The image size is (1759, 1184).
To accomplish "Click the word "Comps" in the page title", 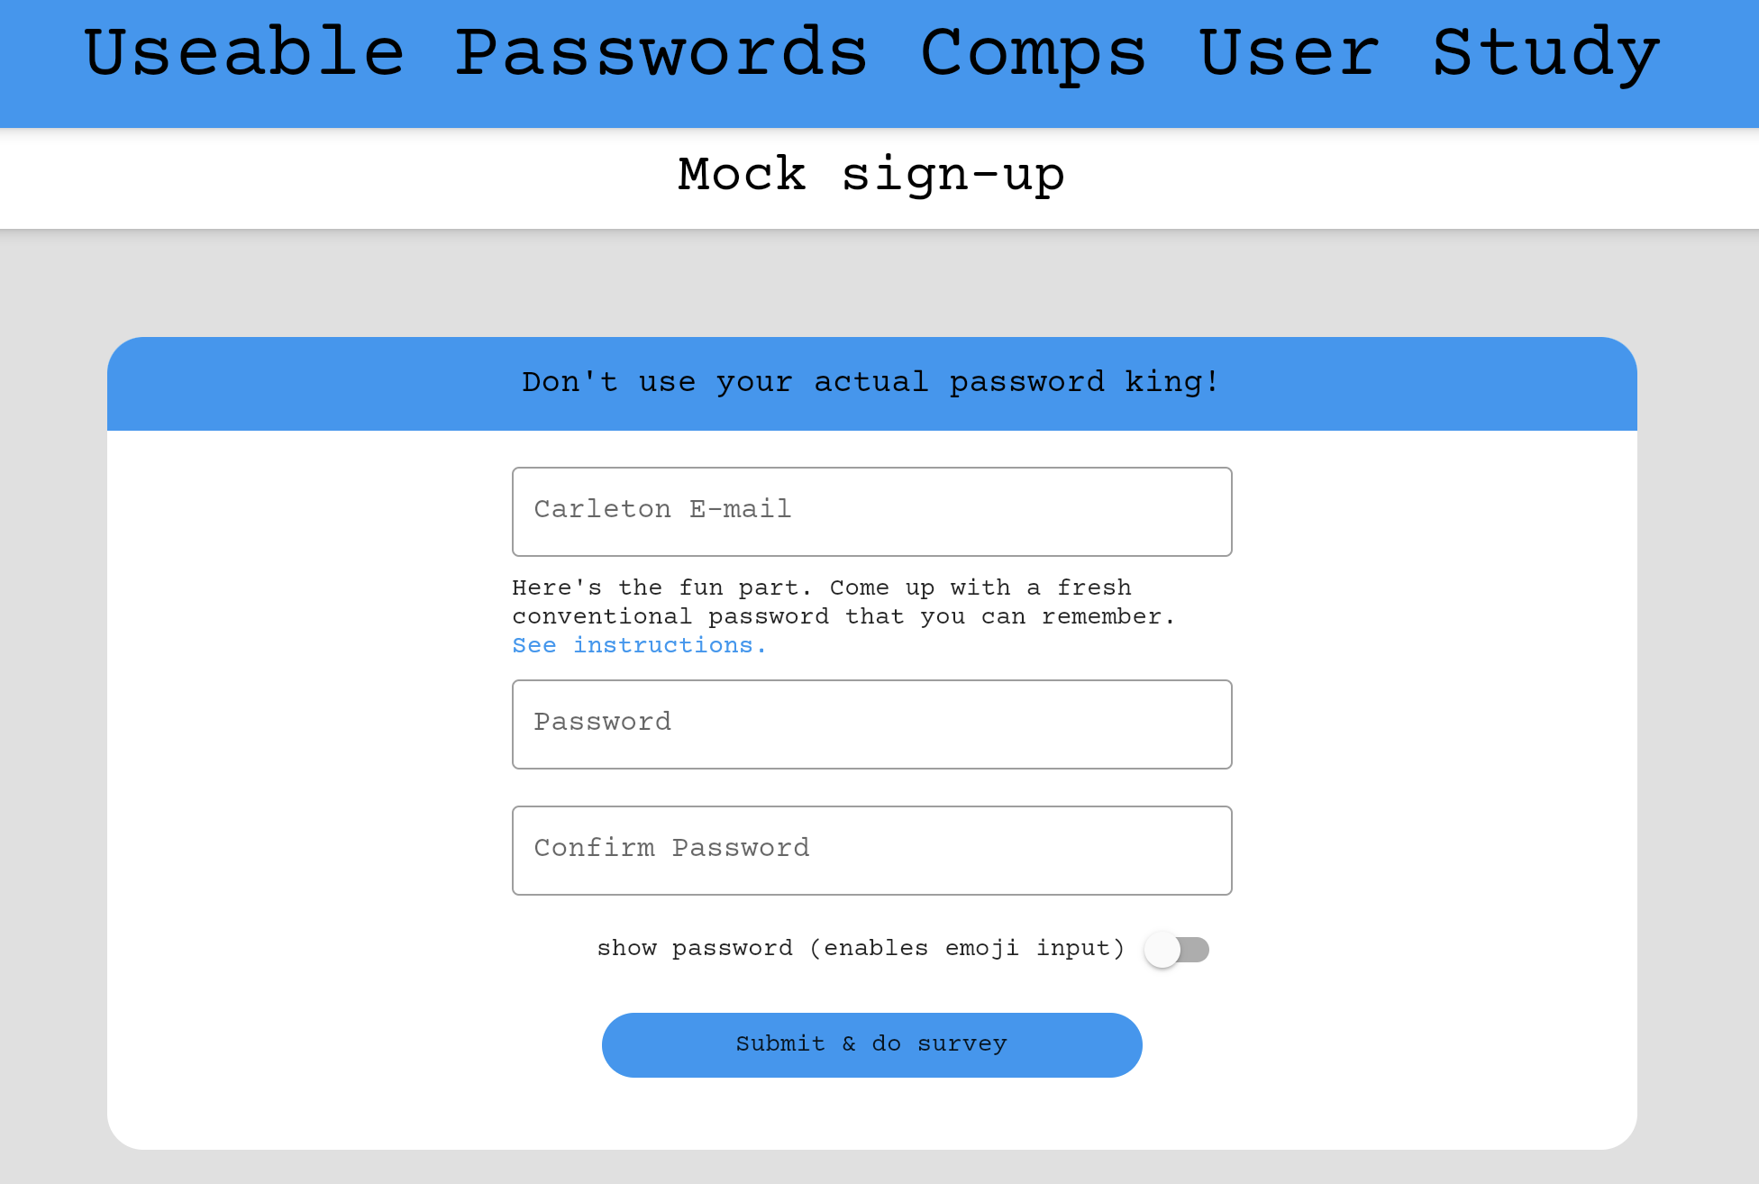I will 1033,52.
